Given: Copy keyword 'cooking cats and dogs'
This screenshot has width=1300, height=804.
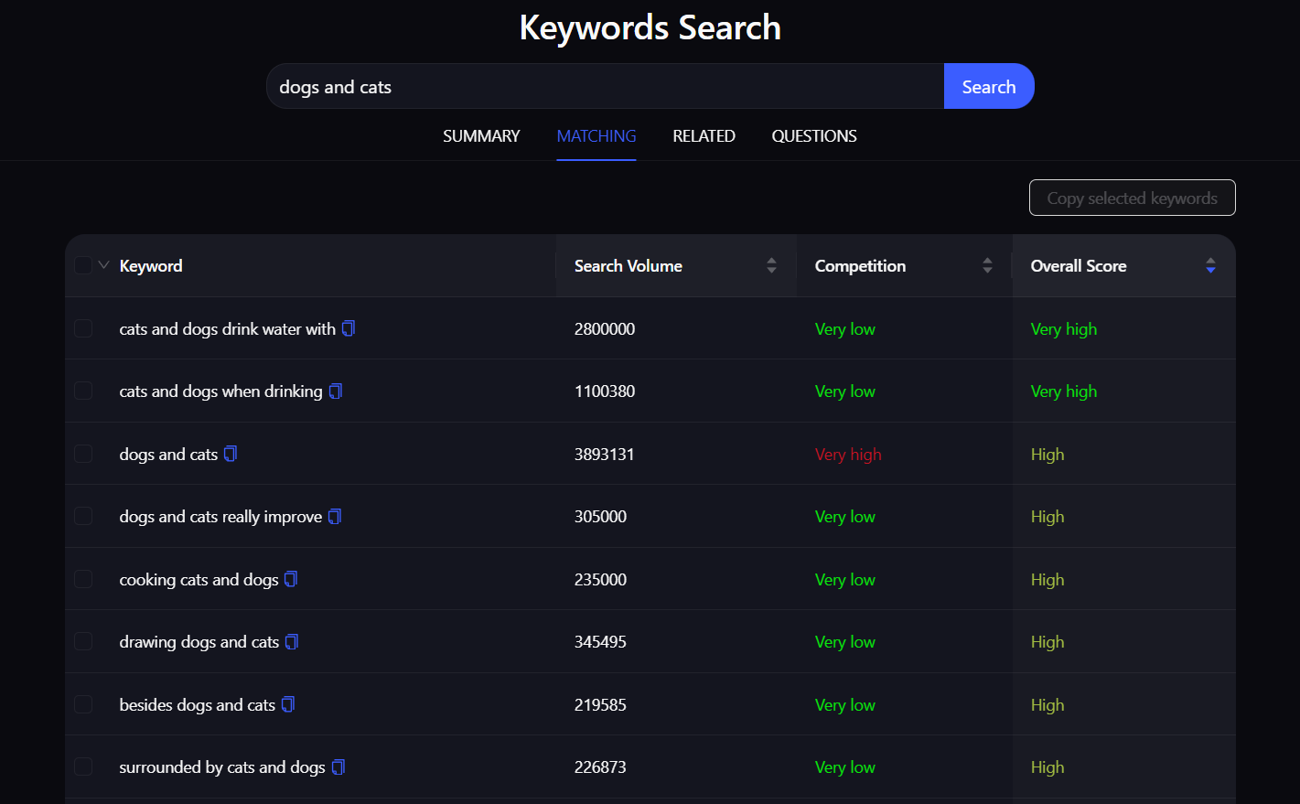Looking at the screenshot, I should [291, 579].
